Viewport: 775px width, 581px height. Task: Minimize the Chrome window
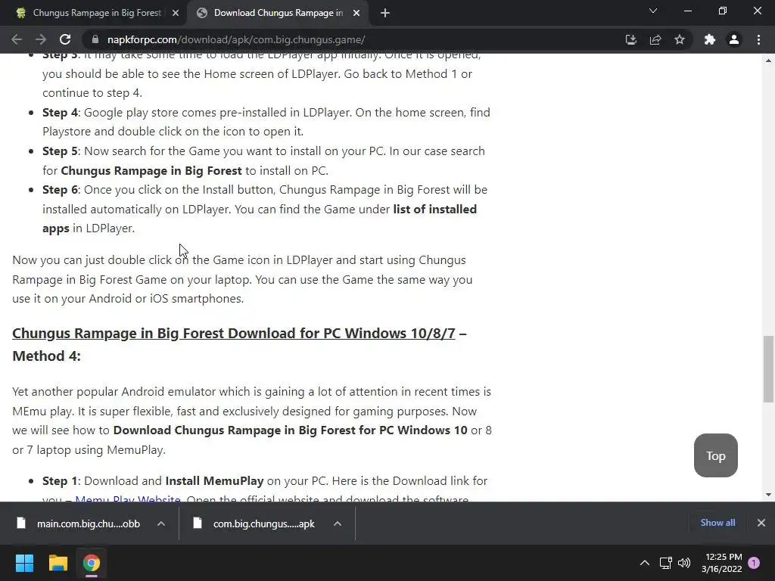tap(687, 11)
